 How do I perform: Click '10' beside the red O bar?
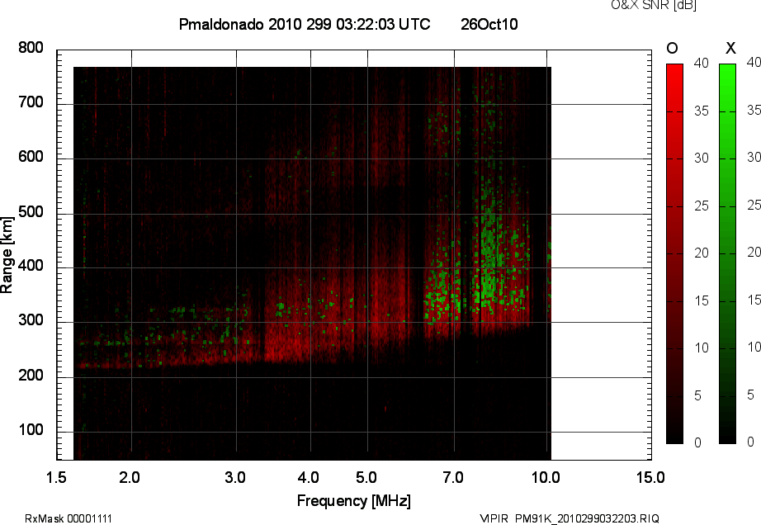tap(702, 348)
